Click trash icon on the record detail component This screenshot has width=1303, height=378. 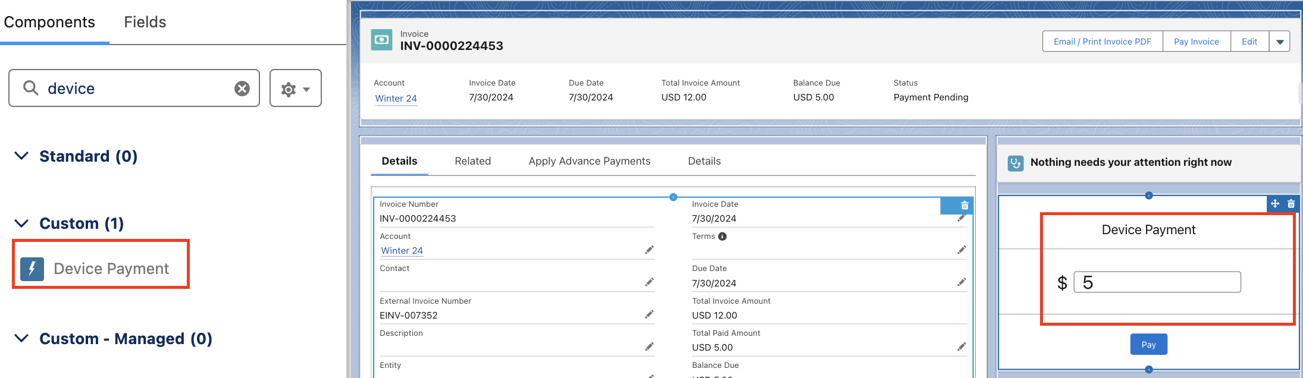click(964, 206)
